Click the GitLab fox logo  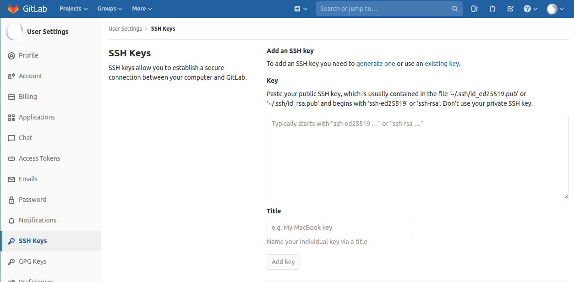pos(13,9)
